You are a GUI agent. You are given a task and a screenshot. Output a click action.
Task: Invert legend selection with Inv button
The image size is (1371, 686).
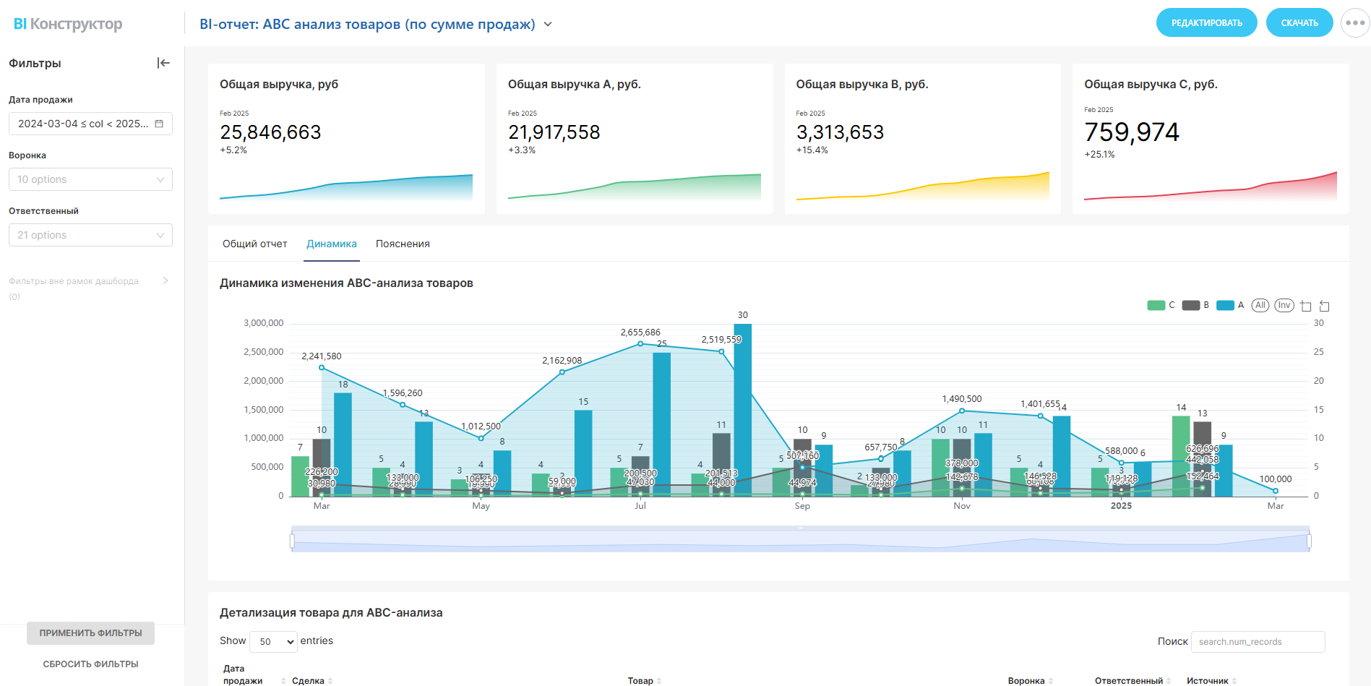(x=1284, y=305)
